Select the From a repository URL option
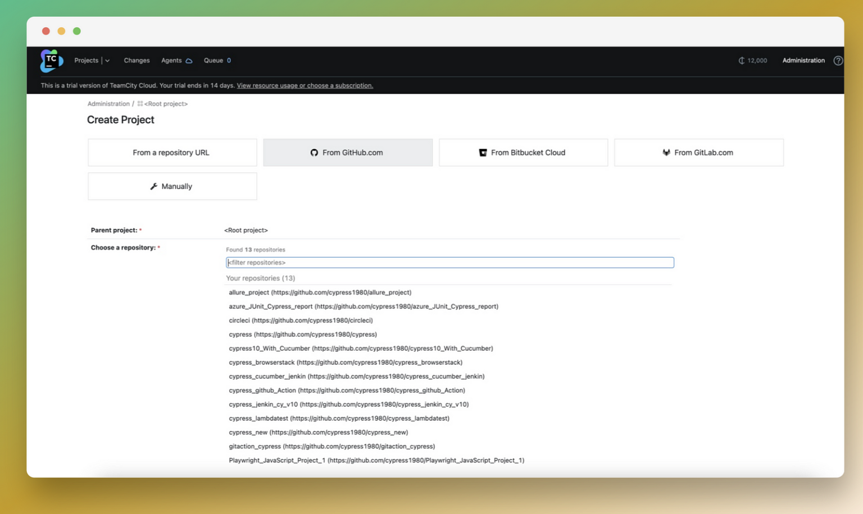This screenshot has height=514, width=863. tap(171, 153)
